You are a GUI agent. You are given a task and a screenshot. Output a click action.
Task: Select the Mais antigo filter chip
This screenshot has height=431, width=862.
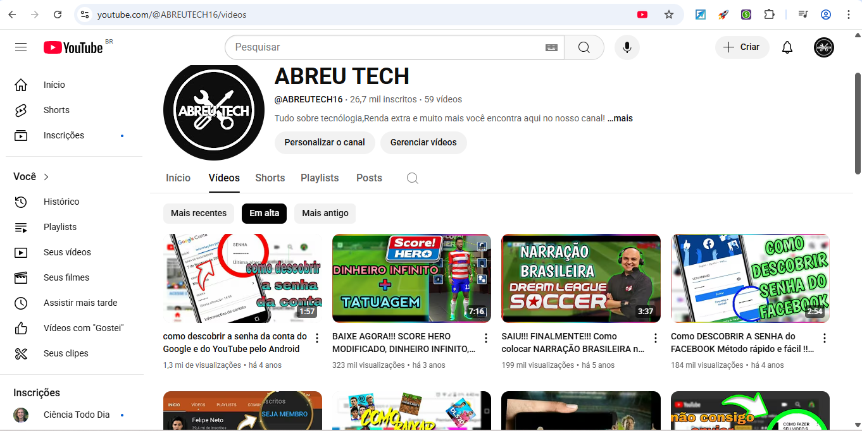(325, 214)
